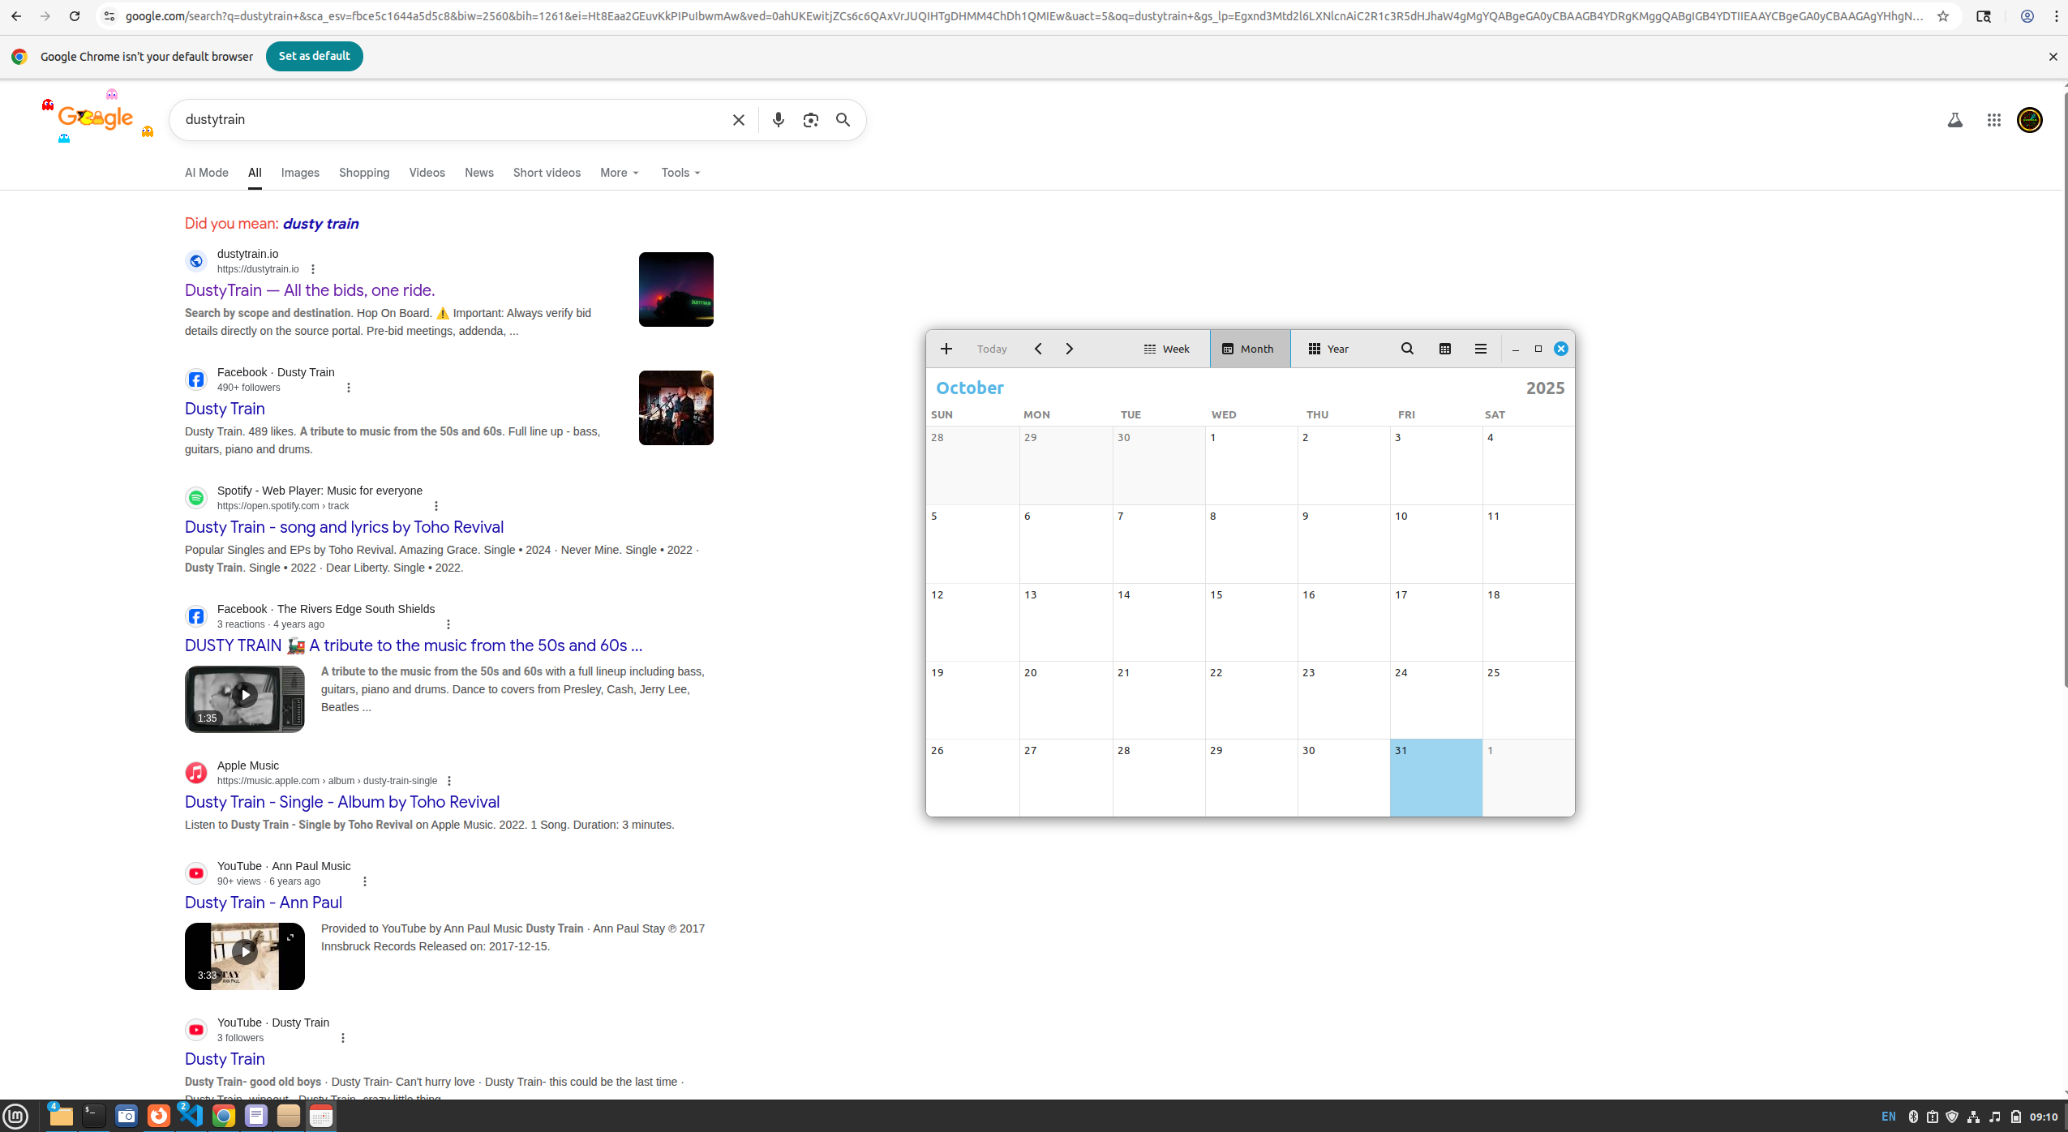Open the "dusty train" suggested spelling link
This screenshot has height=1132, width=2068.
(x=320, y=224)
